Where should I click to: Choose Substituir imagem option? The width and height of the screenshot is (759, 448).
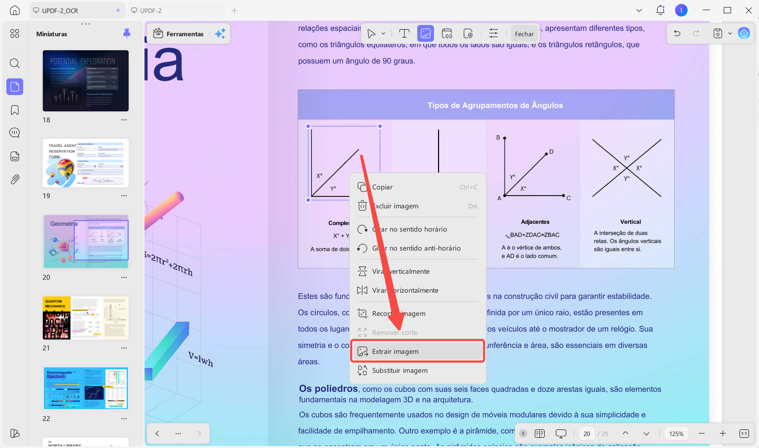[418, 371]
